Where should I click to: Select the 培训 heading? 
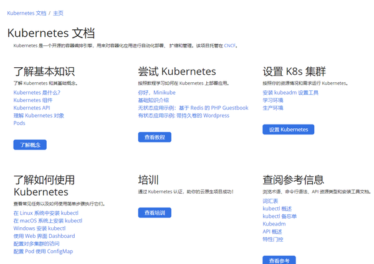[148, 180]
